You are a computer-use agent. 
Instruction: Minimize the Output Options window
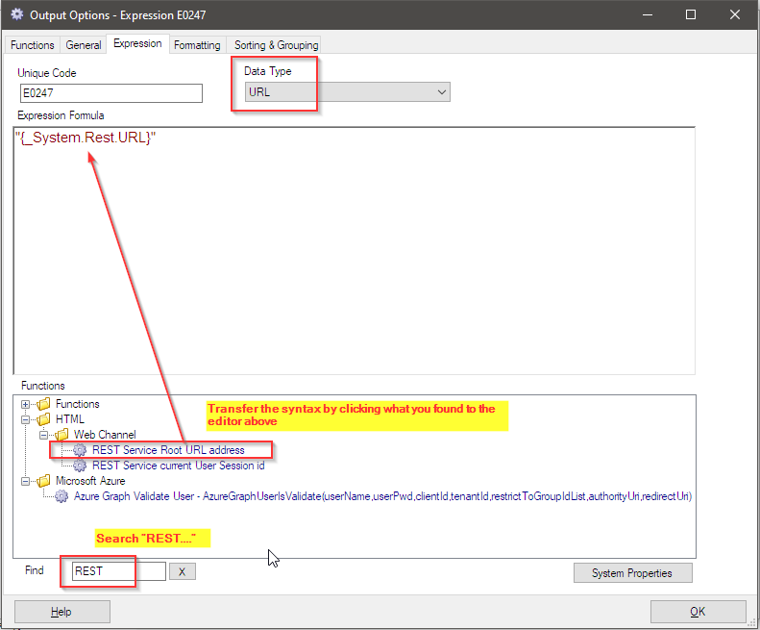(648, 14)
